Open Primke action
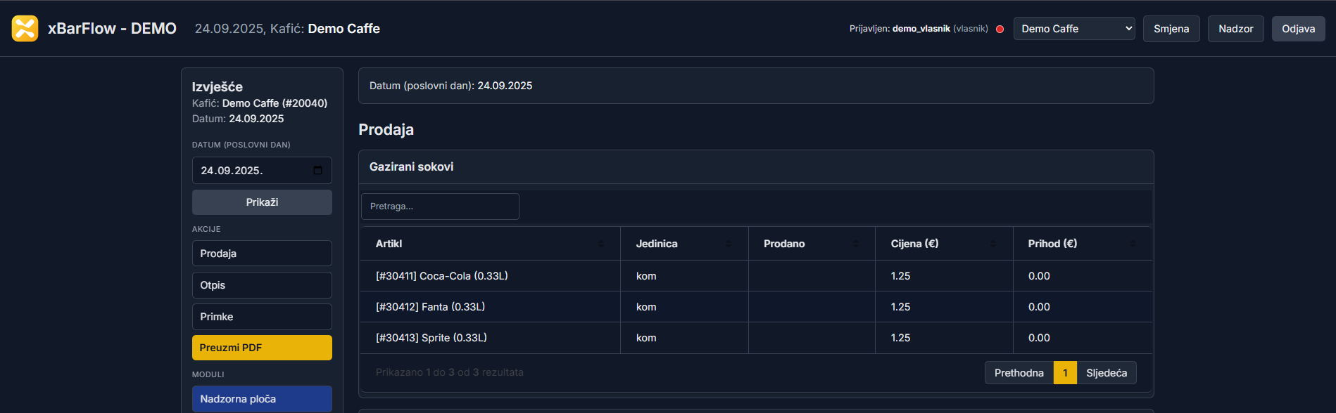 [262, 317]
